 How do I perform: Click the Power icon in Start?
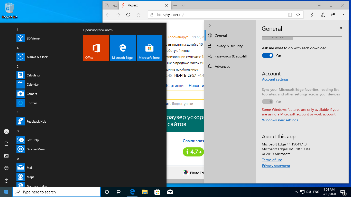[x=6, y=181]
